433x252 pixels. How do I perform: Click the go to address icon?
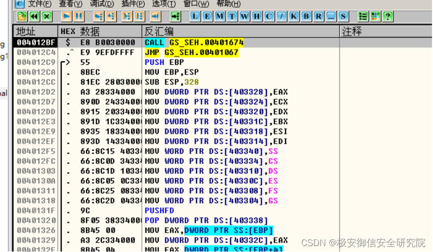tap(175, 17)
